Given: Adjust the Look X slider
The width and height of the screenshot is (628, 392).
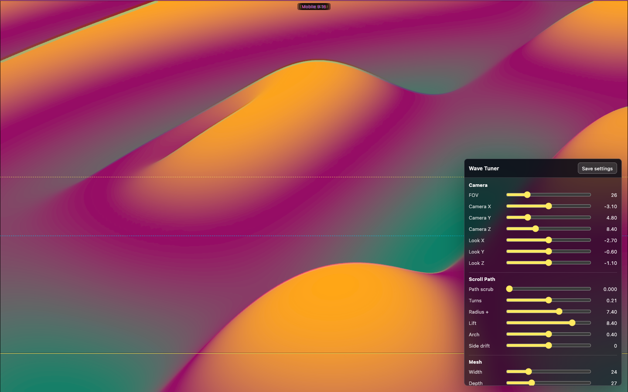Looking at the screenshot, I should [x=549, y=240].
